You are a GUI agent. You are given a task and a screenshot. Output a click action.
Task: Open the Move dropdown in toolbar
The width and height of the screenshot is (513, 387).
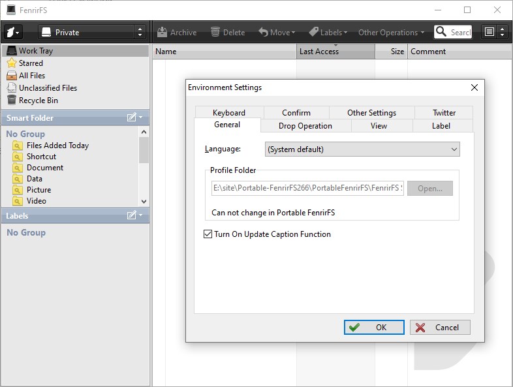277,32
